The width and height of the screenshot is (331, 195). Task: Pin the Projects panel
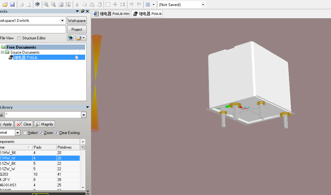(83, 11)
